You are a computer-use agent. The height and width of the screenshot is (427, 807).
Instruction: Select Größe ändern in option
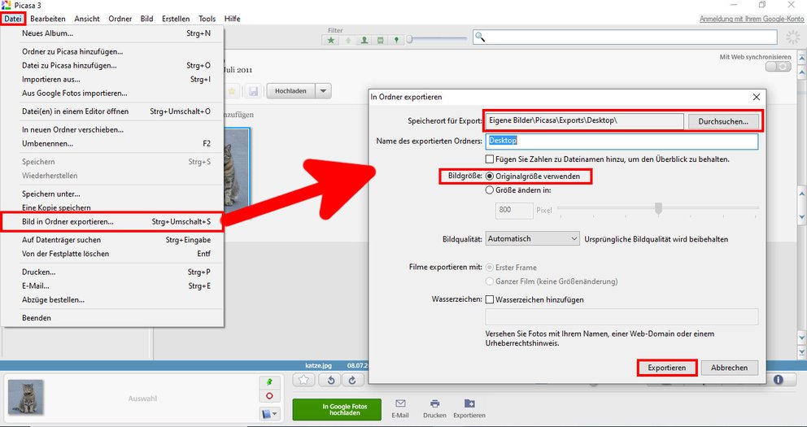click(490, 190)
